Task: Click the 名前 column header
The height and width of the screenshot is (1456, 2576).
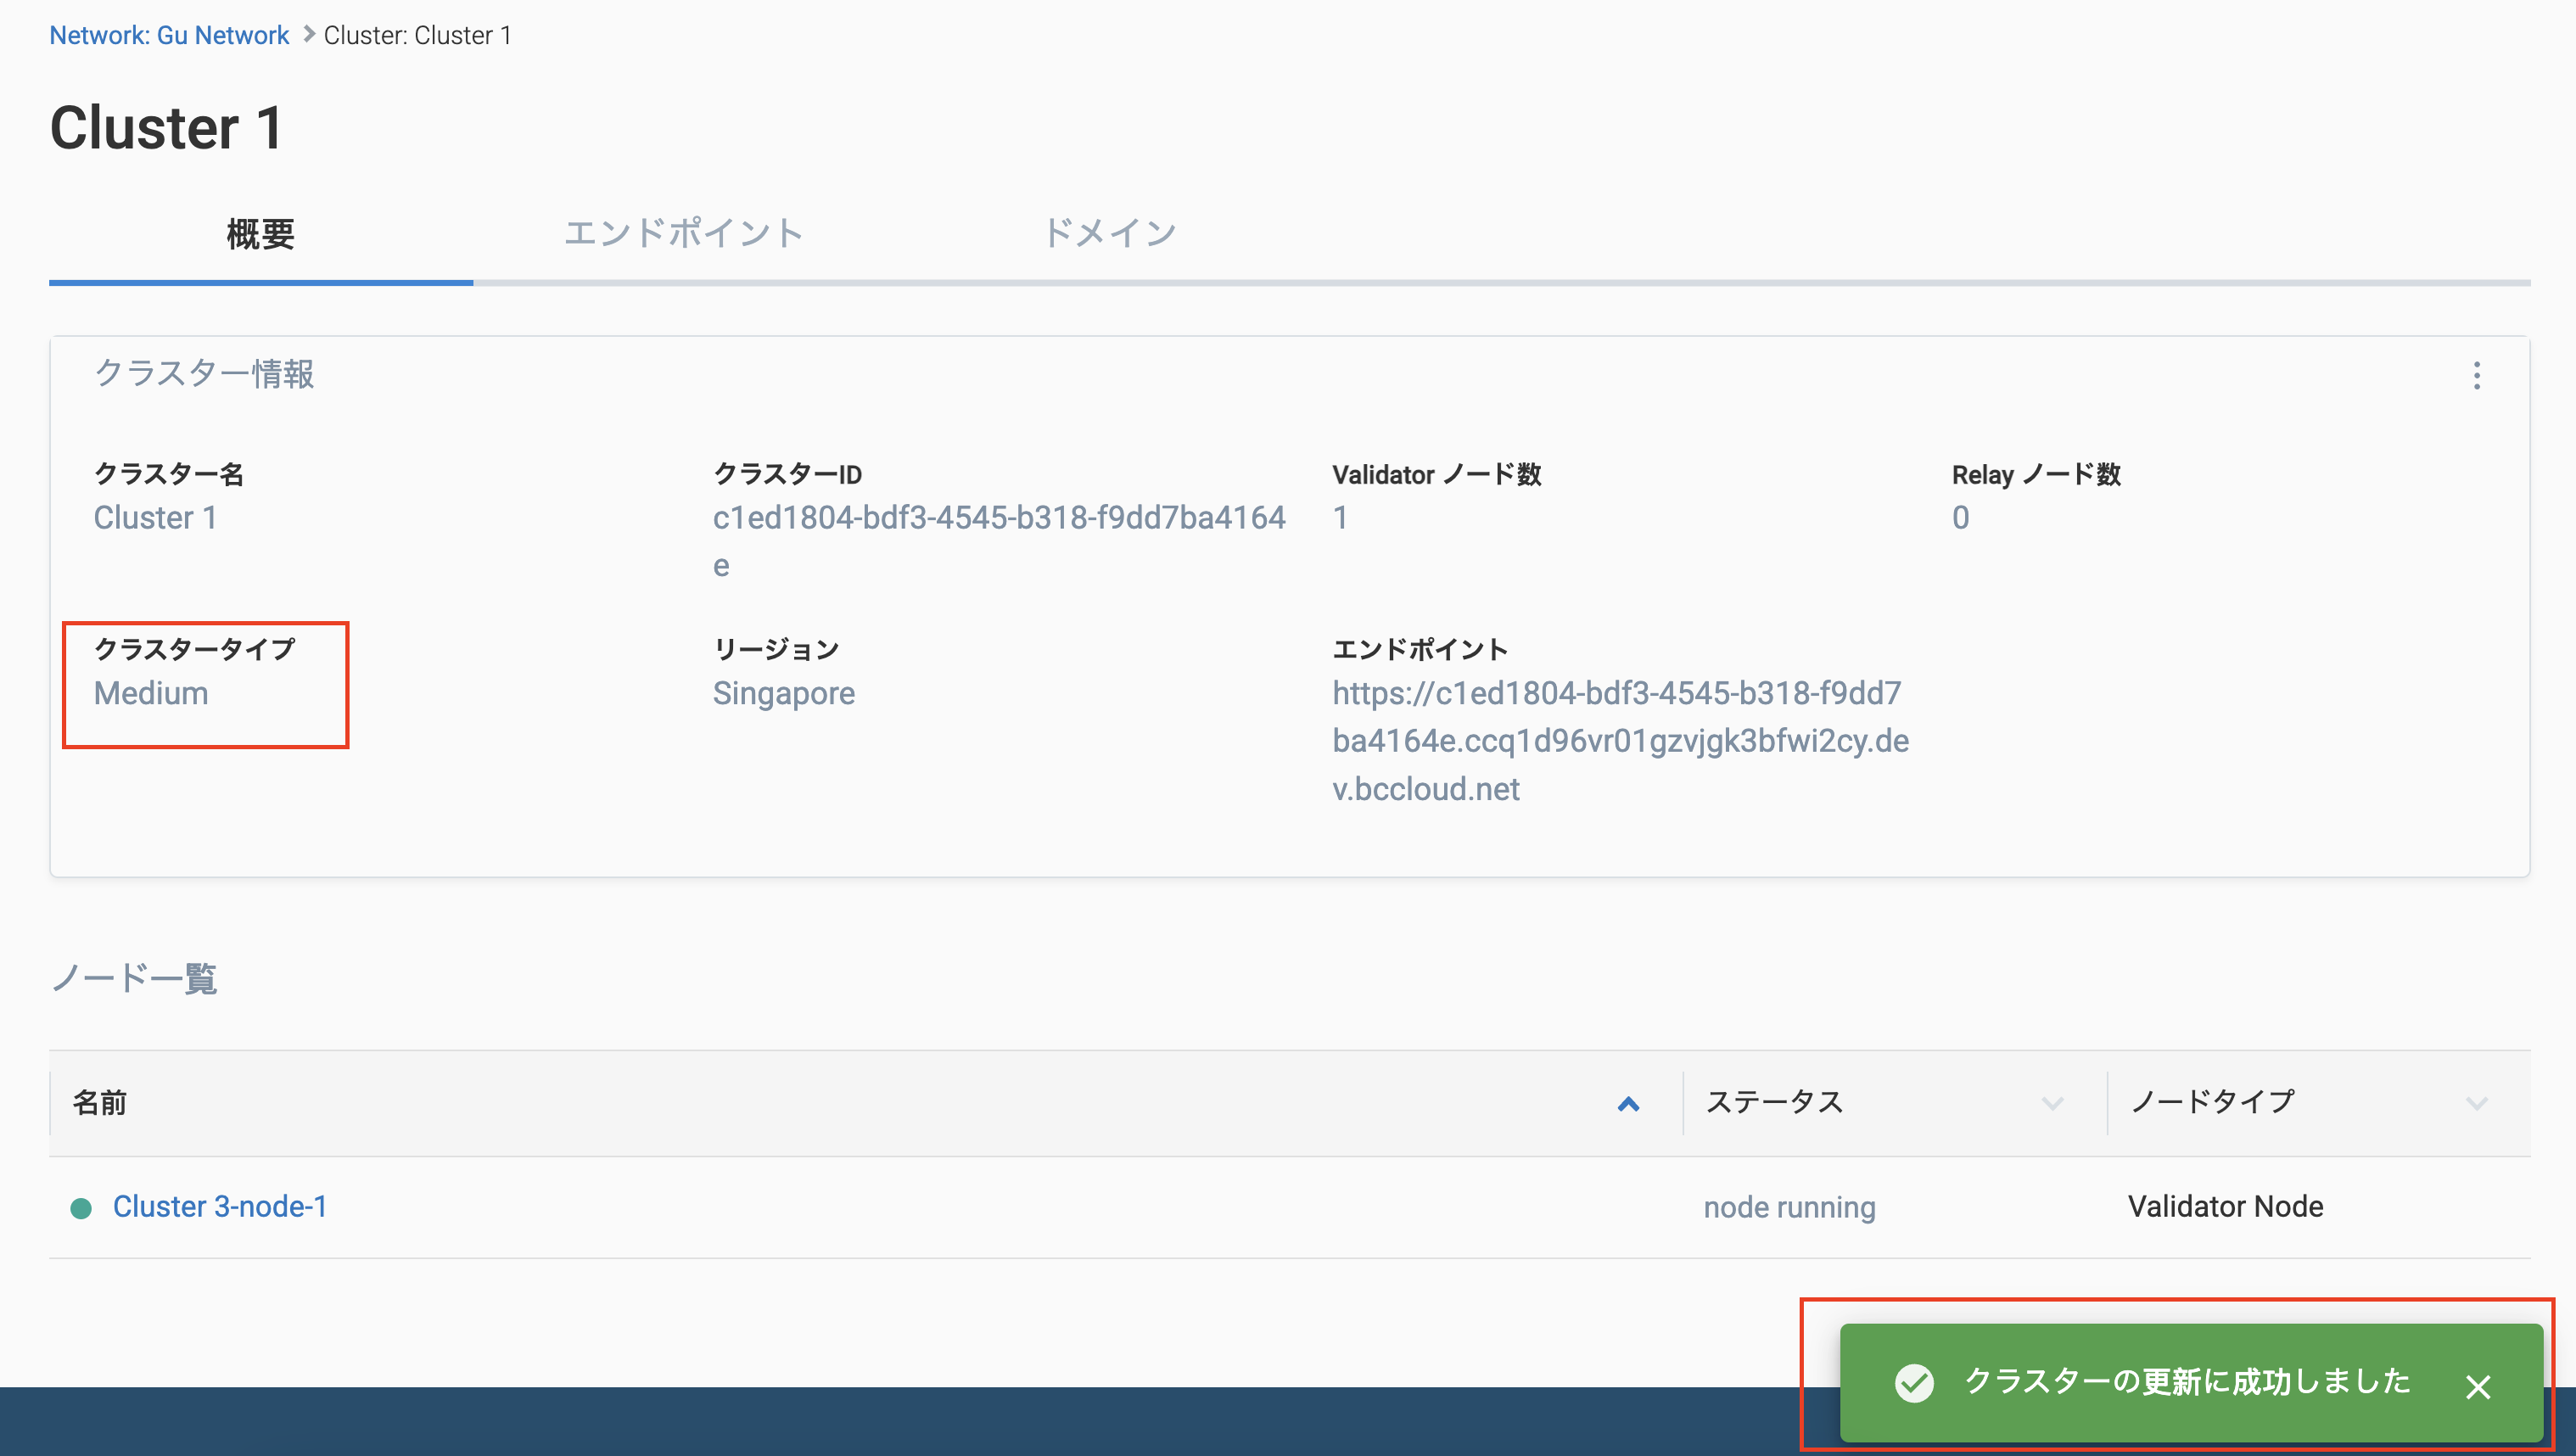Action: tap(100, 1103)
